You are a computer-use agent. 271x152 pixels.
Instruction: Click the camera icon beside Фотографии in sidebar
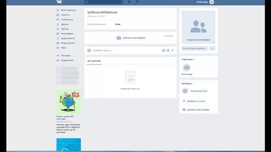tap(58, 34)
